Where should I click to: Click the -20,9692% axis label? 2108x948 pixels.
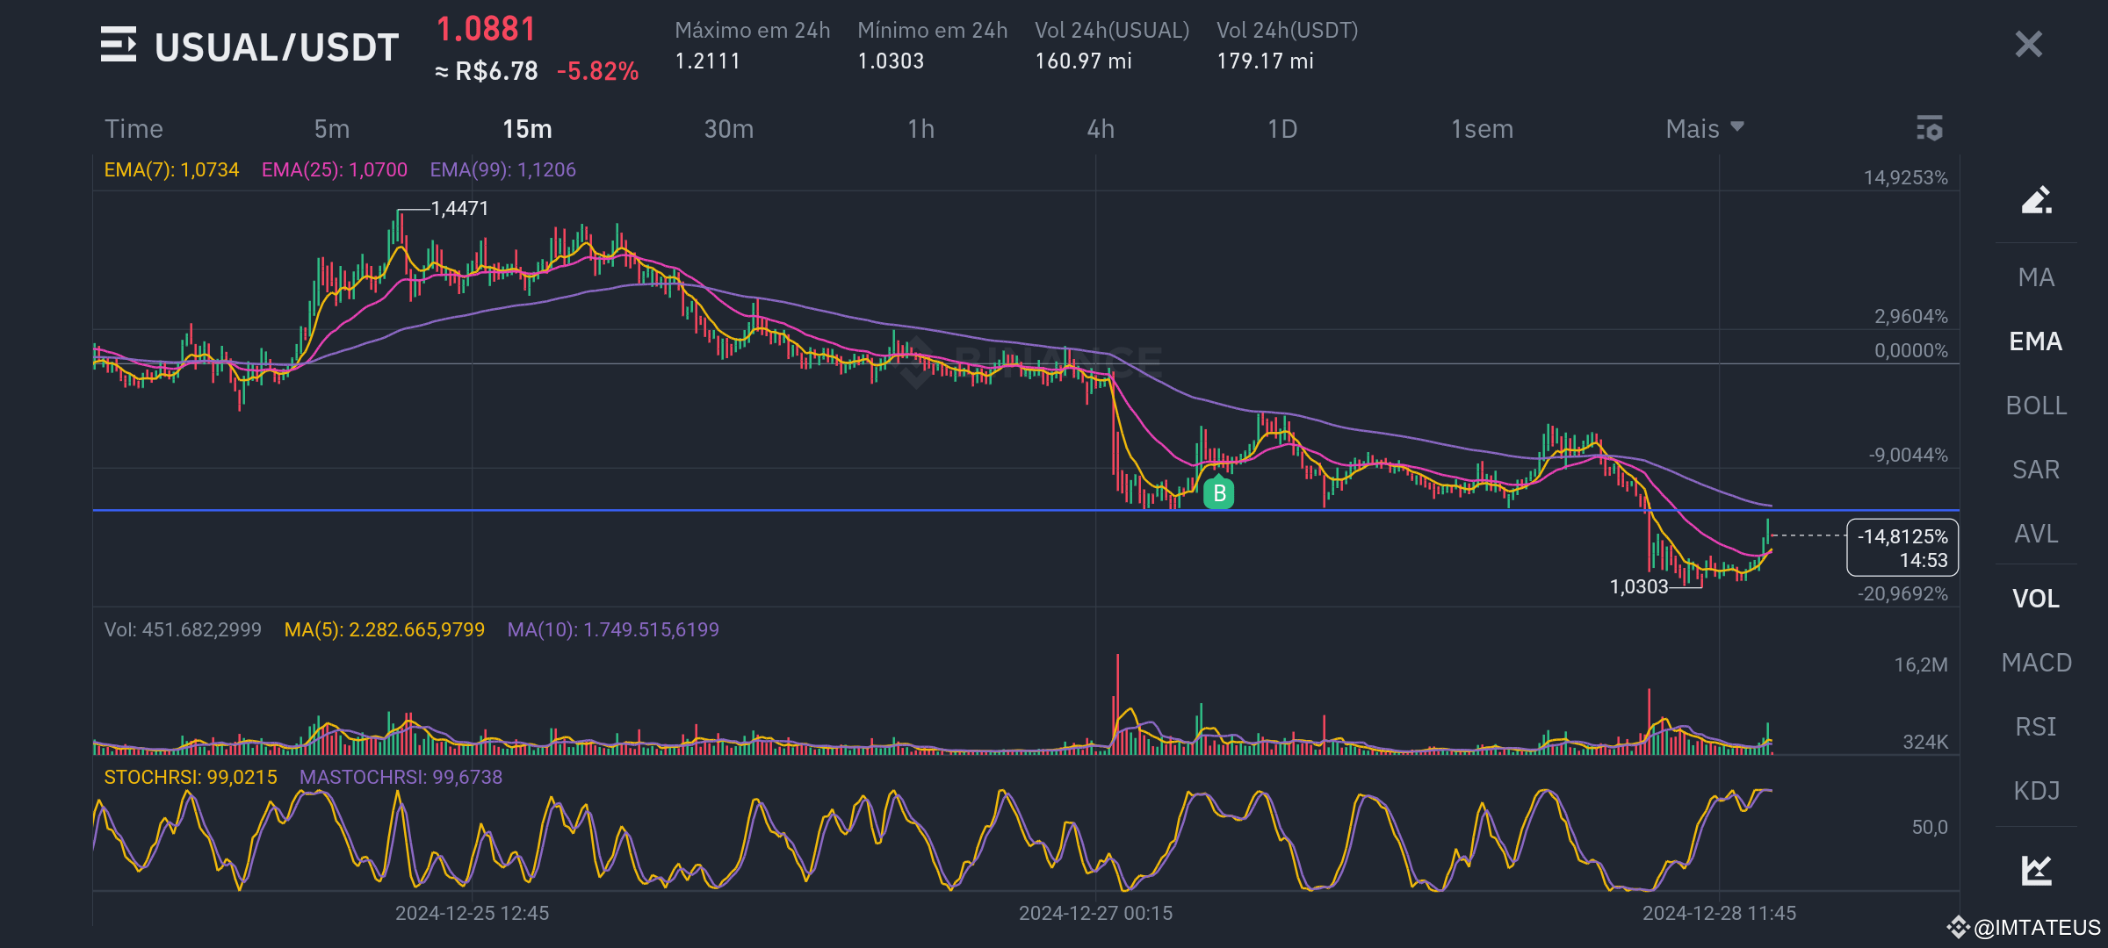[x=1903, y=593]
